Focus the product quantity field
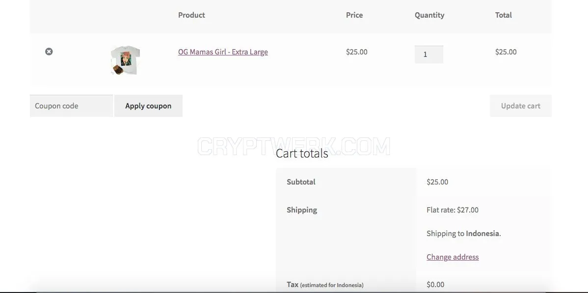The height and width of the screenshot is (293, 588). click(x=428, y=54)
